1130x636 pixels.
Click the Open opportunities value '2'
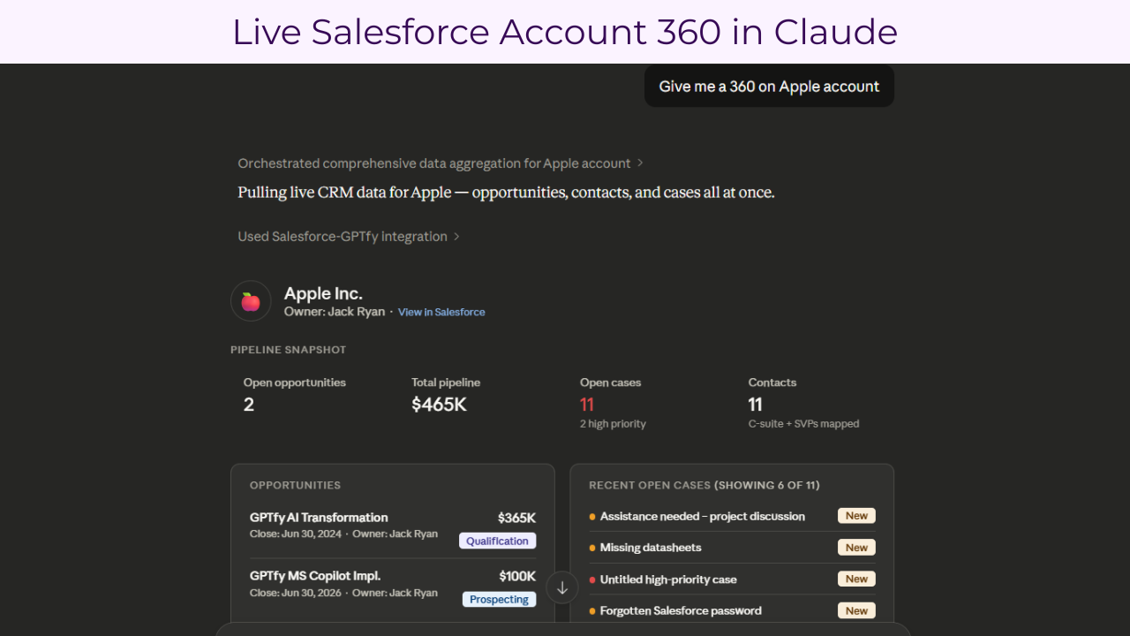click(x=249, y=405)
